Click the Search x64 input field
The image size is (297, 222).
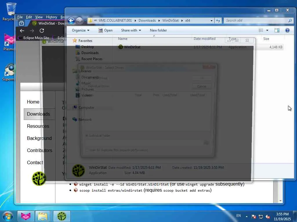pyautogui.click(x=256, y=21)
